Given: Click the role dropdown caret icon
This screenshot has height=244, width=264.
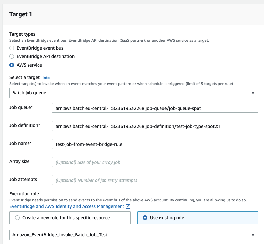Looking at the screenshot, I should [x=253, y=235].
